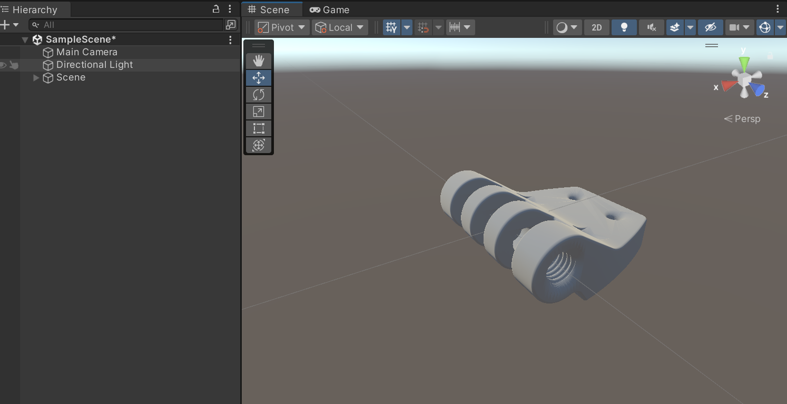Select the Move tool
787x404 pixels.
[258, 78]
